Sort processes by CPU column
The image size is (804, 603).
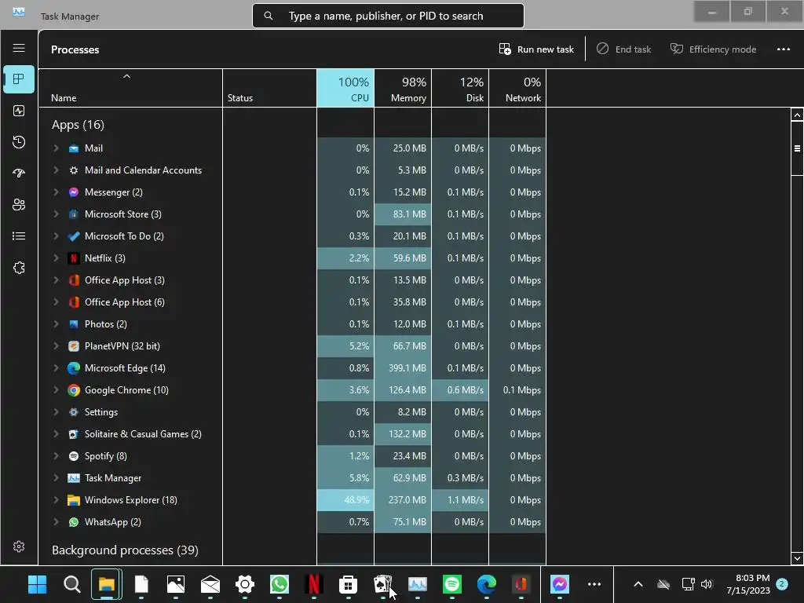345,88
